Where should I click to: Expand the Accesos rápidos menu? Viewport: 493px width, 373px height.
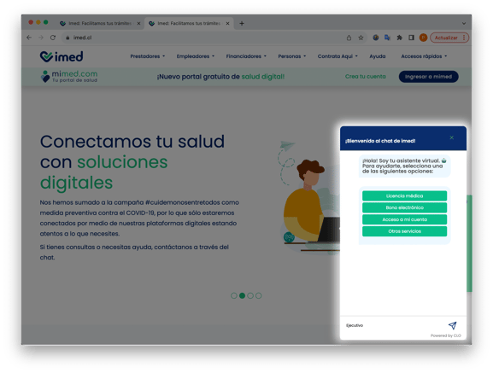point(424,56)
